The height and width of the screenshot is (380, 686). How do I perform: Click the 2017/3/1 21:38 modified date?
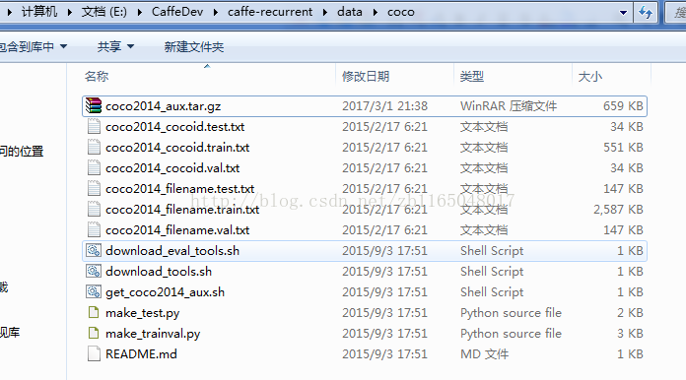tap(384, 106)
